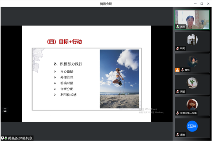Click the 黄燕的屏幕共享 label
212x141 pixels.
[20, 138]
